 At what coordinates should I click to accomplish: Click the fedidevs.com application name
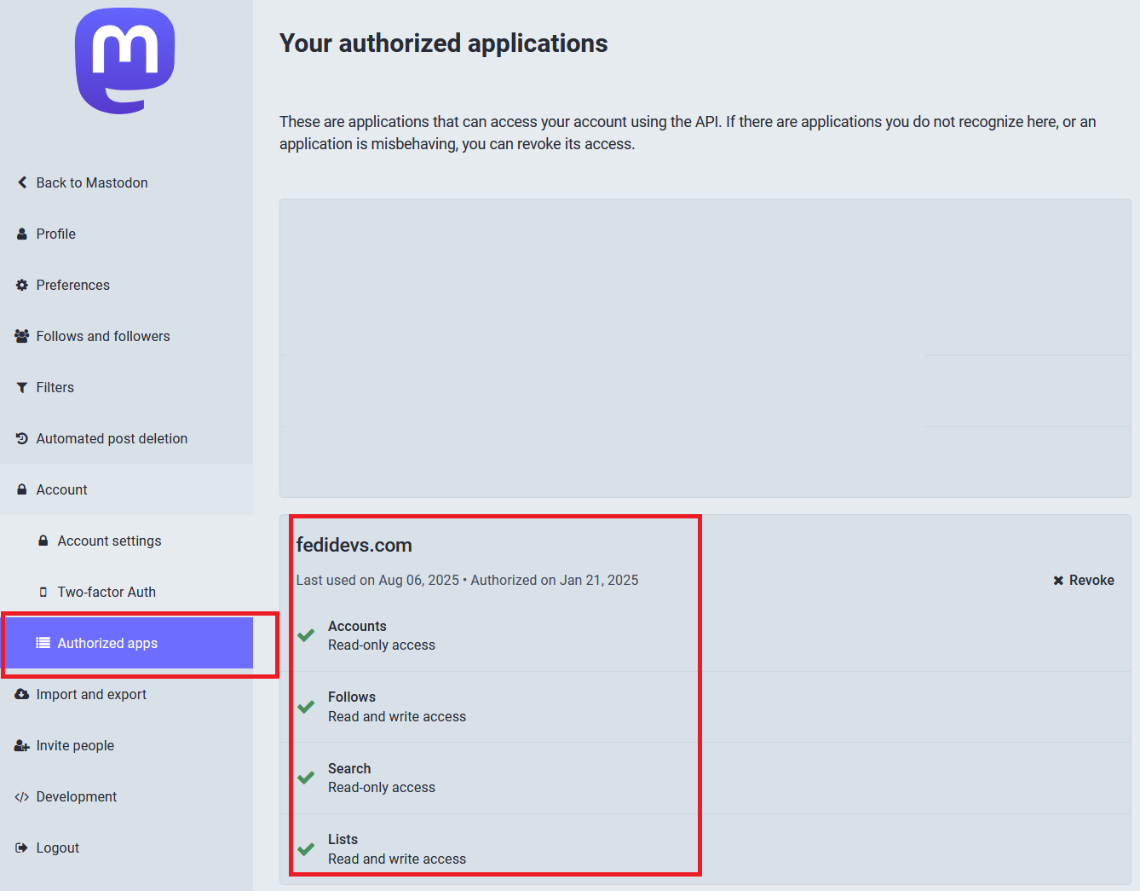tap(354, 545)
